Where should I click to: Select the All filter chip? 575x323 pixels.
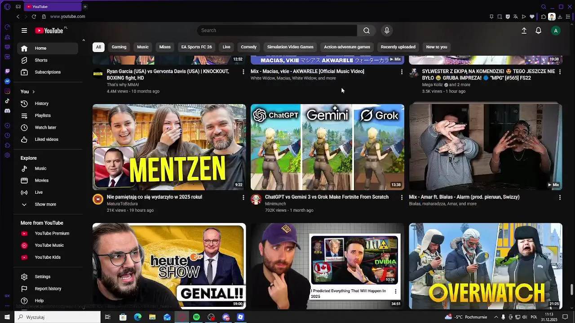98,47
